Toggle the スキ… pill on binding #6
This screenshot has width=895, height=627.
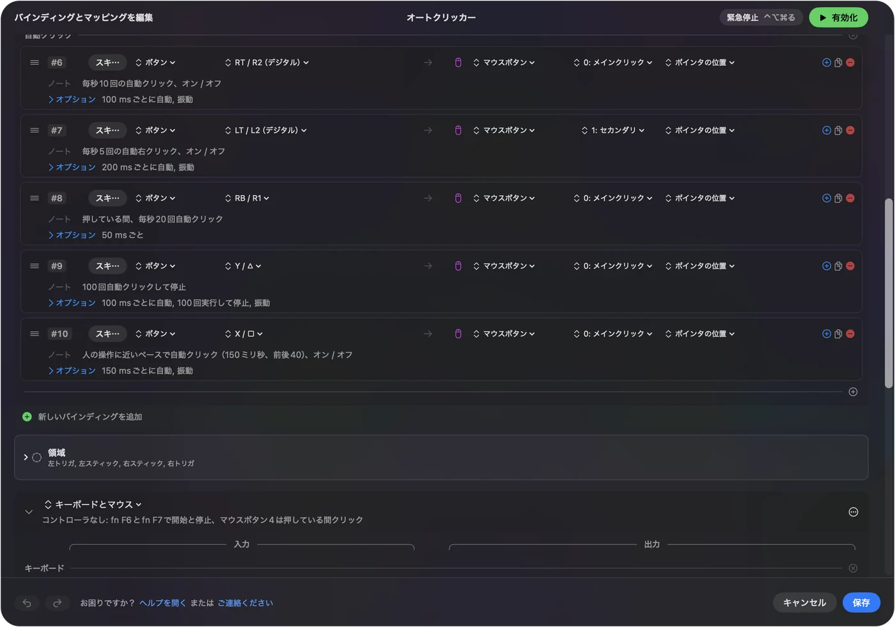click(107, 63)
